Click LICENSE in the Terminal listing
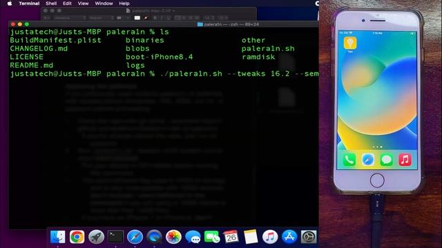 coord(27,56)
